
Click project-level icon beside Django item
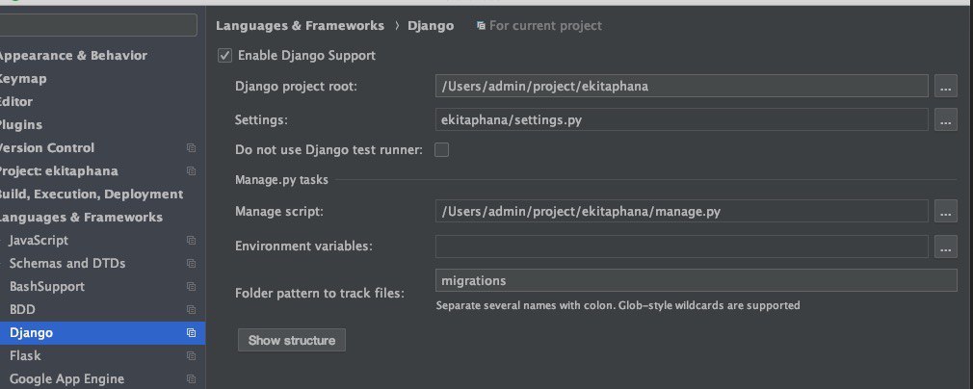(191, 333)
